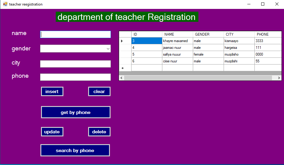Focus the city text box
Image resolution: width=284 pixels, height=165 pixels.
75,64
